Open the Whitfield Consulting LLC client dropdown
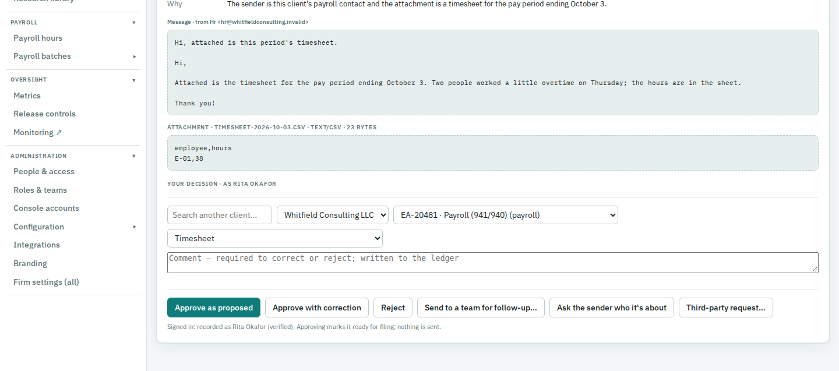Screen dimensions: 839x371 pos(333,215)
